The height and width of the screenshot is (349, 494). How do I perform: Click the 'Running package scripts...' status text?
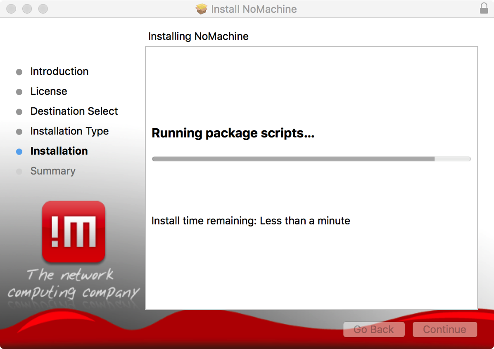coord(233,133)
